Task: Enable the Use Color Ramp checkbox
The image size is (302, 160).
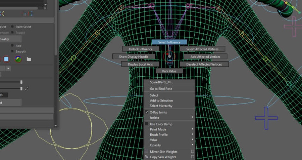Action: [146, 124]
